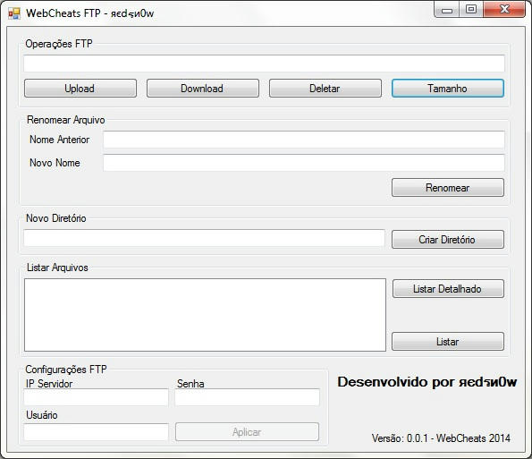
Task: Click the Upload button
Action: pyautogui.click(x=80, y=89)
